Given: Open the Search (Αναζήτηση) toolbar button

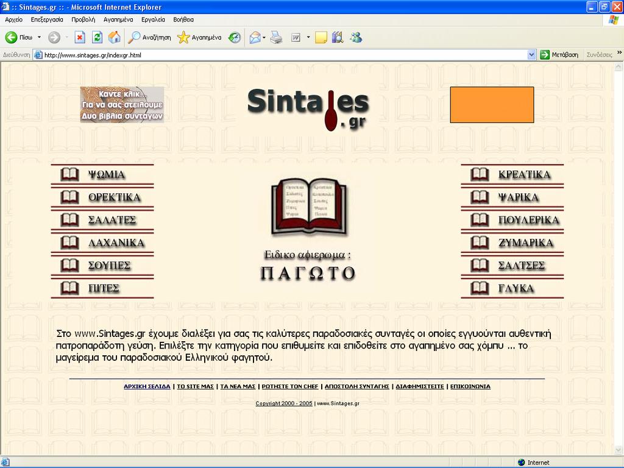Looking at the screenshot, I should [x=149, y=37].
